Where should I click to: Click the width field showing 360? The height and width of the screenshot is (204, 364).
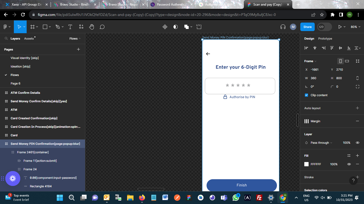313,78
